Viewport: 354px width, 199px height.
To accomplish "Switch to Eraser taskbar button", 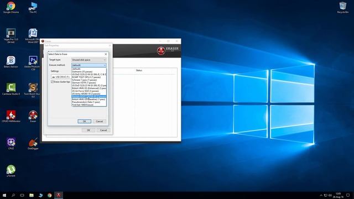I will (x=59, y=195).
